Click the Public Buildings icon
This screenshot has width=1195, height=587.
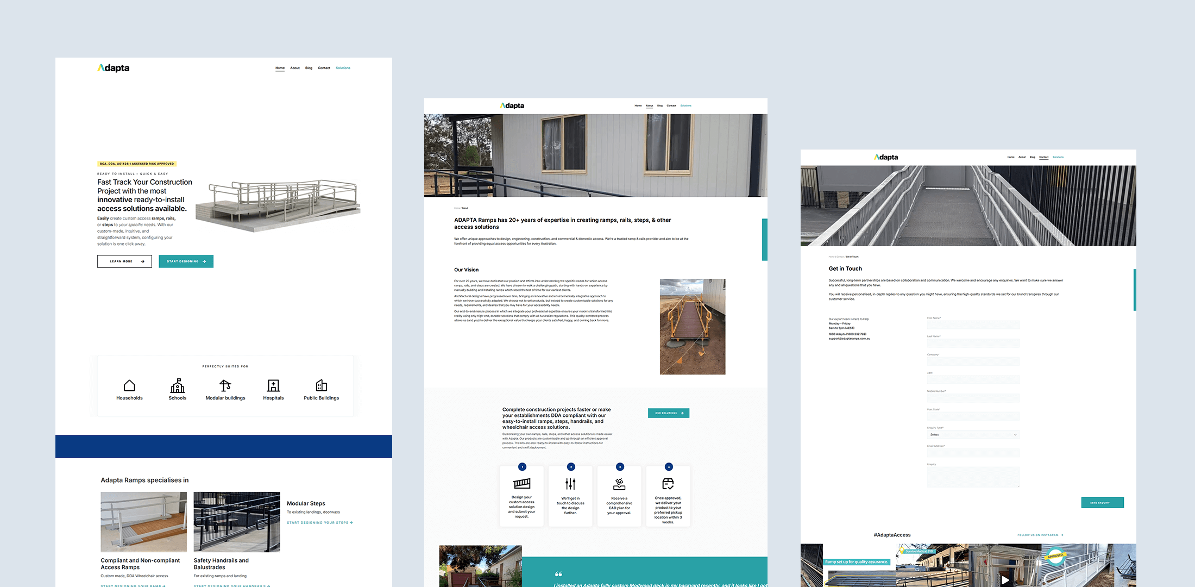(321, 385)
